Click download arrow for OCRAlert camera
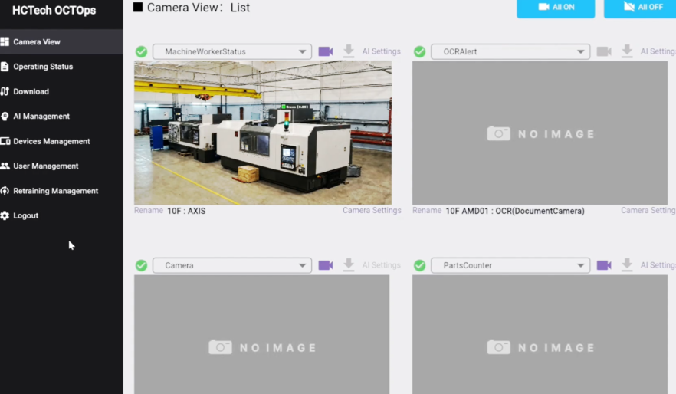The image size is (676, 394). (627, 51)
